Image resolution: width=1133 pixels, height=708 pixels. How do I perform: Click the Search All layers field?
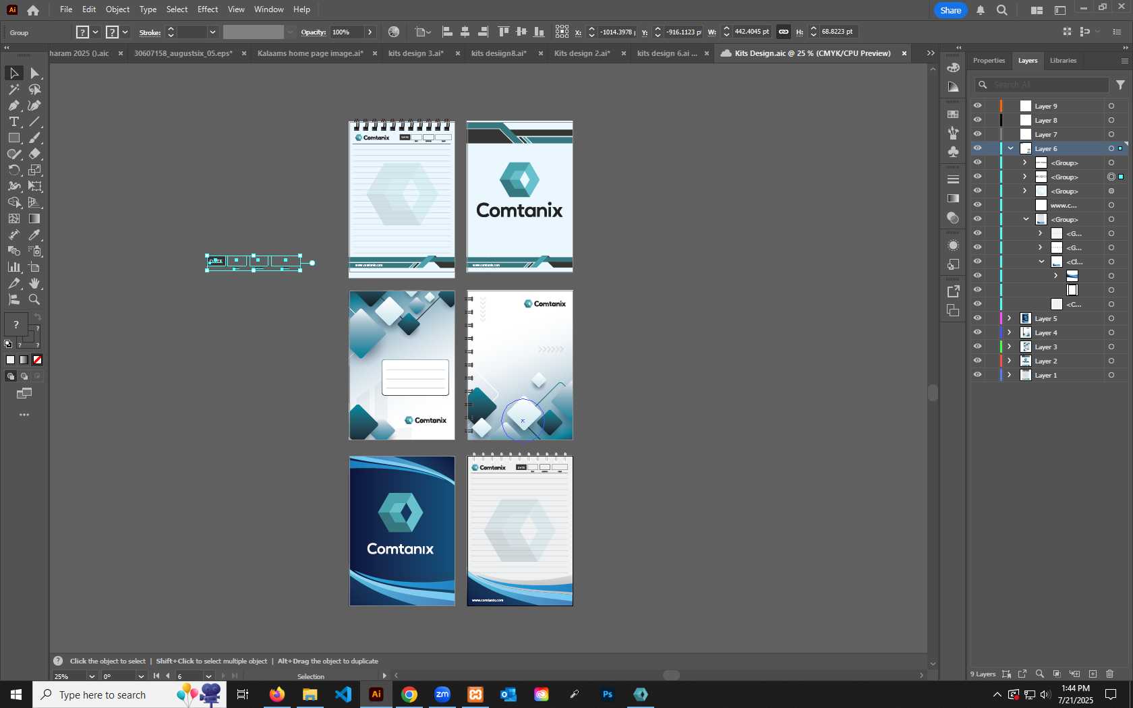click(1041, 85)
